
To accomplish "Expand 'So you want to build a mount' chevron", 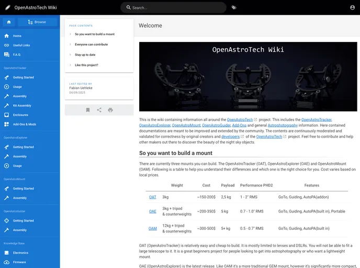I will [70, 34].
